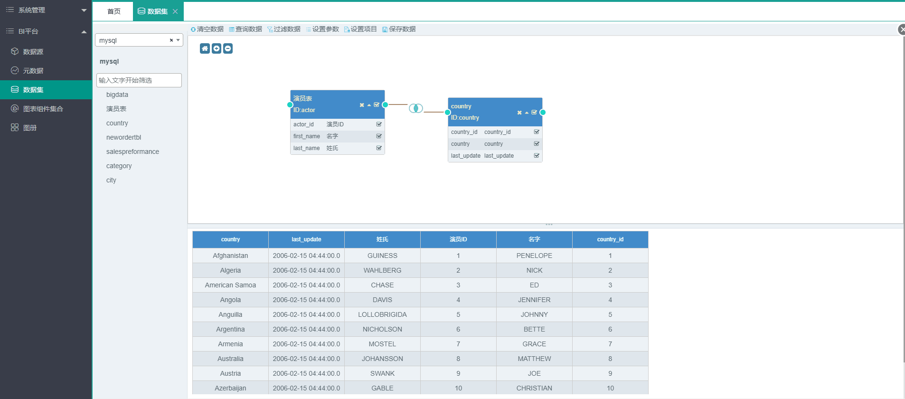Click the home icon on the canvas toolbar
Image resolution: width=905 pixels, height=399 pixels.
pos(205,48)
